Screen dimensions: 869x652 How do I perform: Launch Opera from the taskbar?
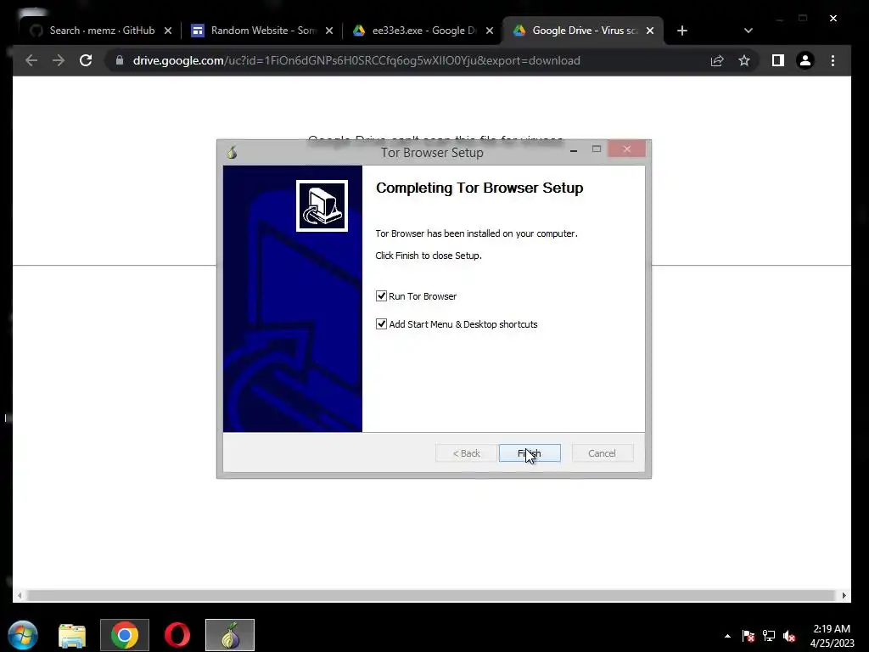(x=177, y=635)
